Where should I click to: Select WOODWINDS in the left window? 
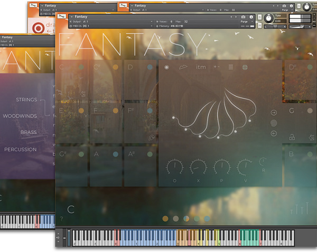point(20,116)
